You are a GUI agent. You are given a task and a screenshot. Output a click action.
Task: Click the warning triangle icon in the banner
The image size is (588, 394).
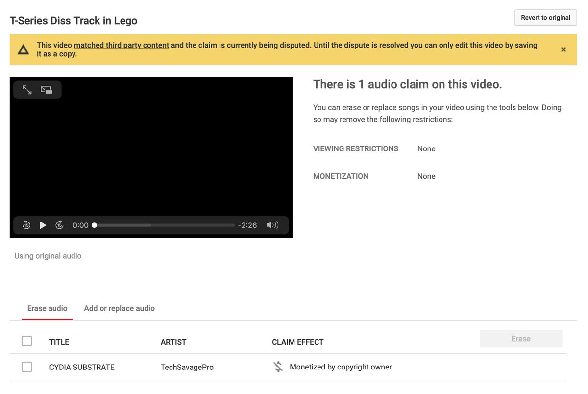tap(24, 49)
